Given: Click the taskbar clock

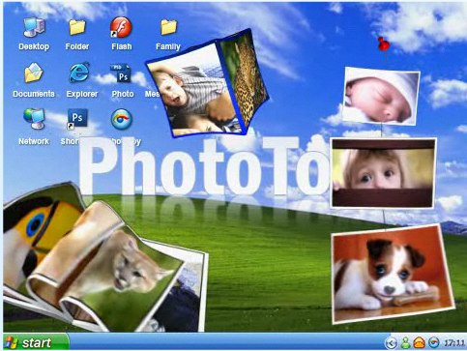Looking at the screenshot, I should [454, 342].
